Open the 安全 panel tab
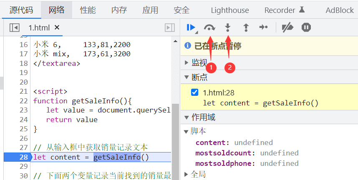Image resolution: width=358 pixels, height=180 pixels. [182, 10]
